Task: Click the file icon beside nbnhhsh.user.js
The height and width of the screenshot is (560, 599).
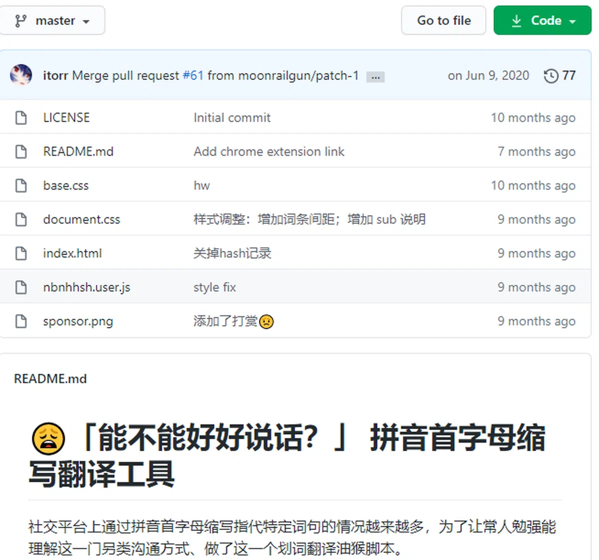Action: pyautogui.click(x=21, y=287)
